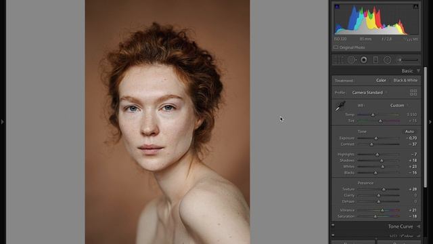Image resolution: width=433 pixels, height=244 pixels.
Task: Click the Tone section label
Action: (362, 131)
